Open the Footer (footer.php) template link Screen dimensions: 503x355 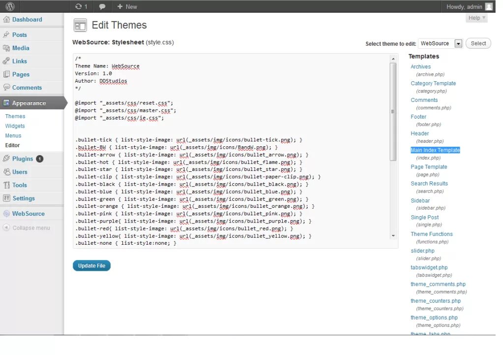pyautogui.click(x=418, y=117)
